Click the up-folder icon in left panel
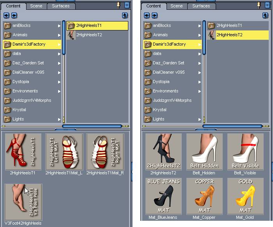The height and width of the screenshot is (227, 273). pyautogui.click(x=125, y=15)
